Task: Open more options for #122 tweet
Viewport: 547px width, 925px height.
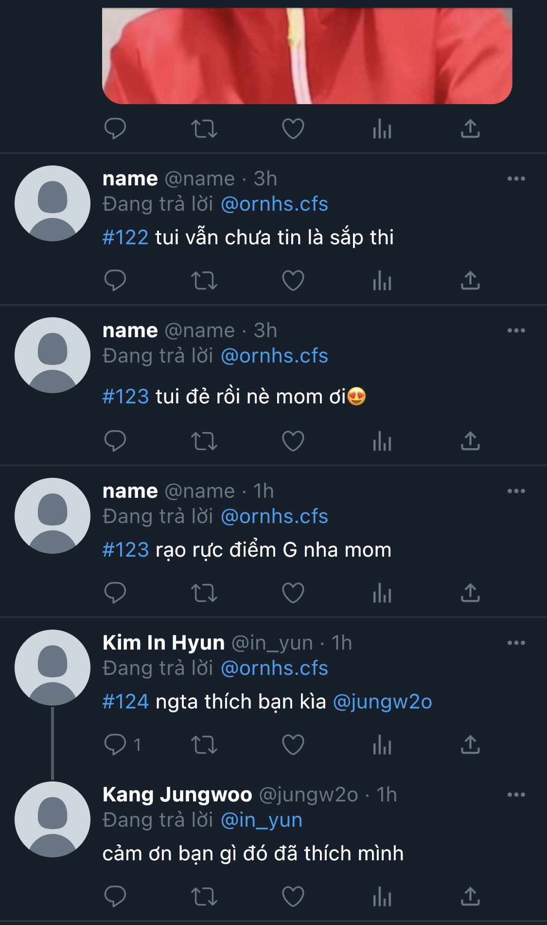Action: click(516, 179)
